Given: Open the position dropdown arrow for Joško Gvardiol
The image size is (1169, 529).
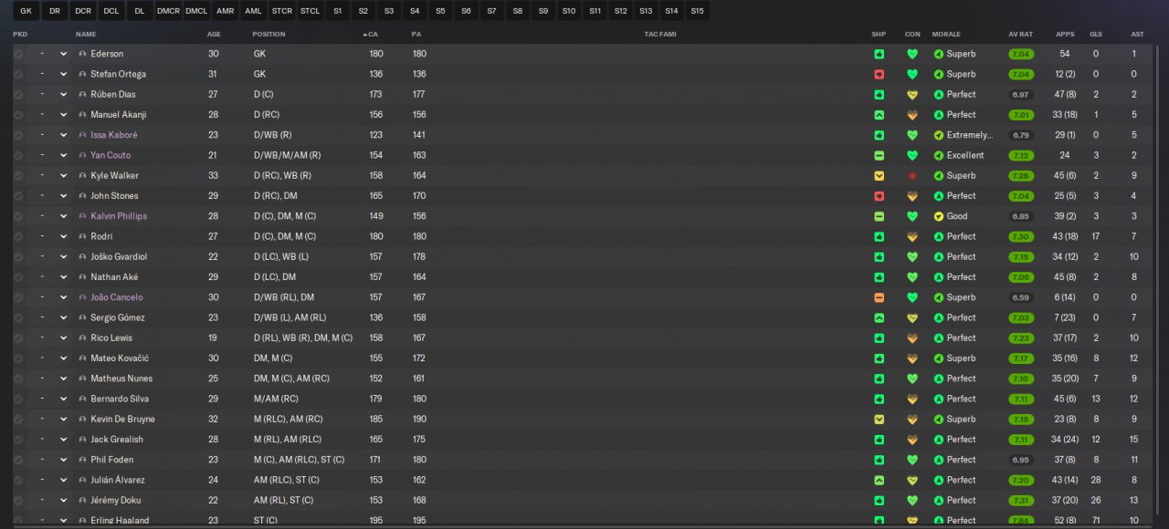Looking at the screenshot, I should [x=63, y=257].
